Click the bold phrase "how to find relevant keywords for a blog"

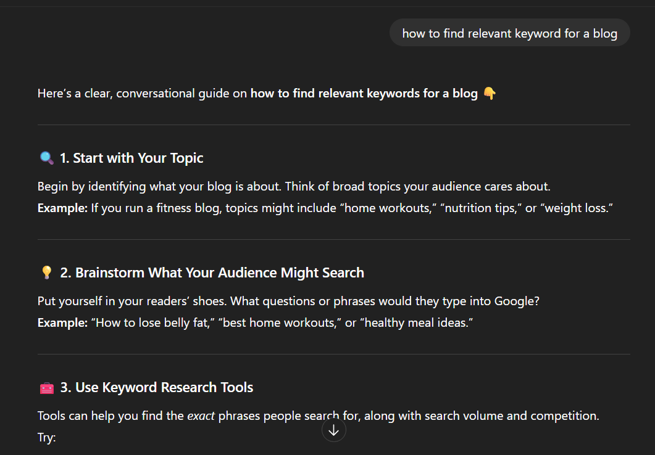[x=364, y=94]
